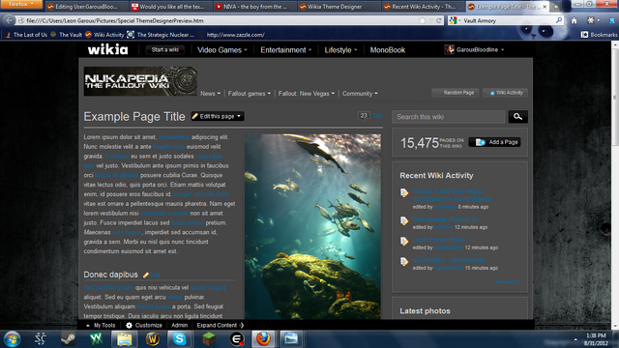Viewport: 619px width, 348px height.
Task: Open the Firefox icon on the taskbar
Action: [263, 339]
